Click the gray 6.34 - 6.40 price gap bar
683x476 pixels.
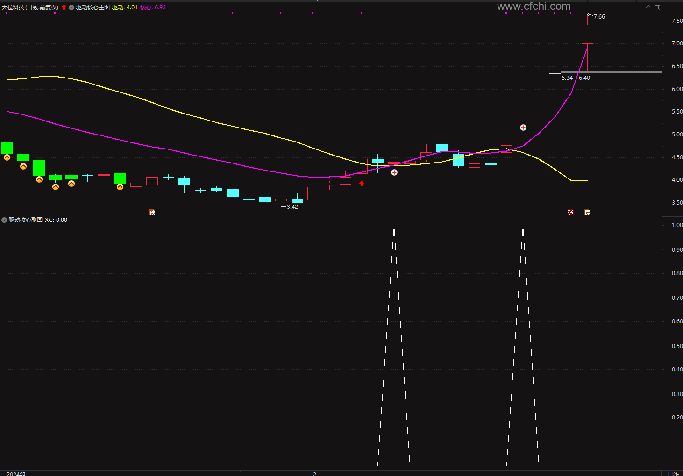[x=611, y=72]
